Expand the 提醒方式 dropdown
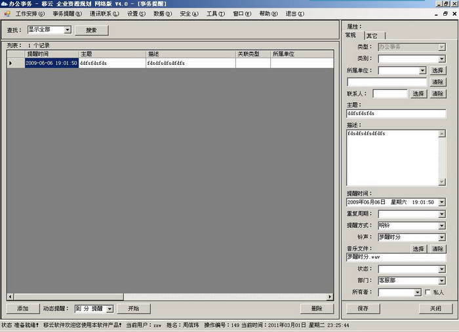This screenshot has height=332, width=459. [x=442, y=226]
